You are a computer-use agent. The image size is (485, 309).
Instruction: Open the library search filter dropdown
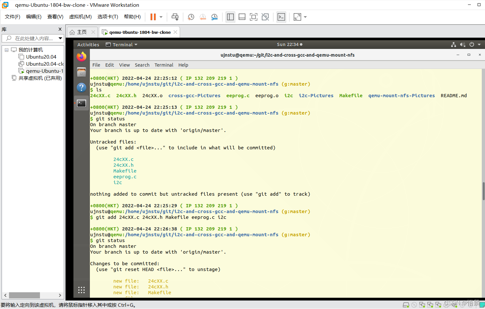[60, 38]
